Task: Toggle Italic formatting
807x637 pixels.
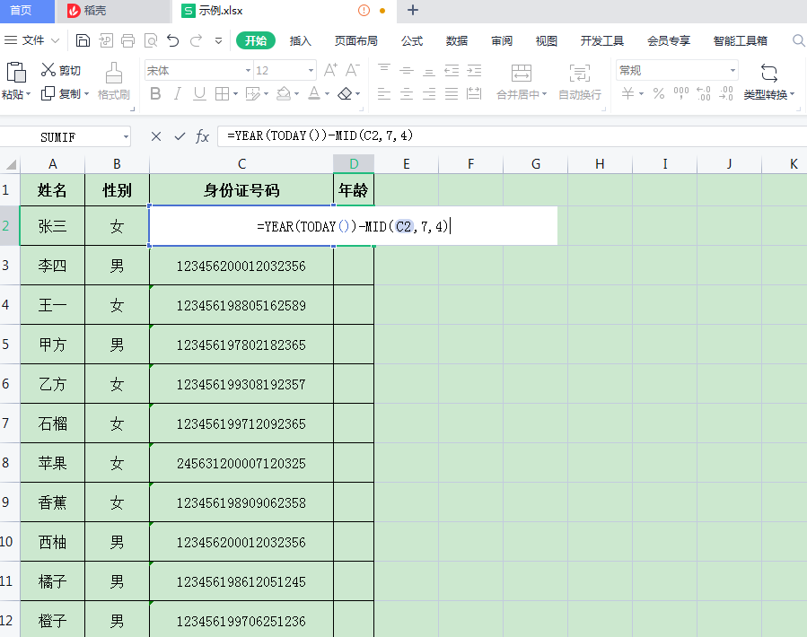Action: tap(178, 93)
